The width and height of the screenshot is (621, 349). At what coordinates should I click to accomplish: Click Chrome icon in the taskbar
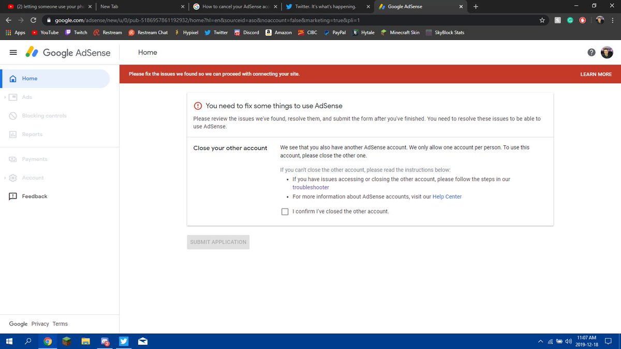pyautogui.click(x=48, y=341)
